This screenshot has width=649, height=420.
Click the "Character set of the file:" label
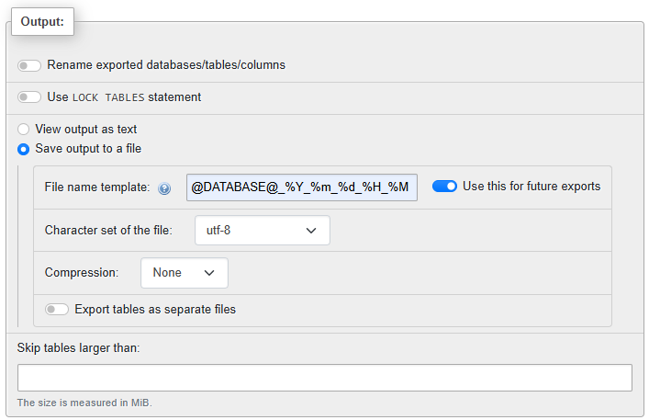click(108, 231)
